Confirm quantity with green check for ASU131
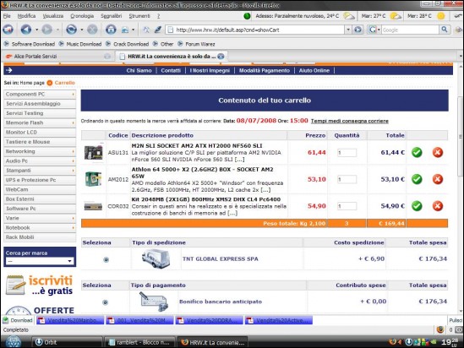Viewport: 464px width, 348px height. (417, 153)
